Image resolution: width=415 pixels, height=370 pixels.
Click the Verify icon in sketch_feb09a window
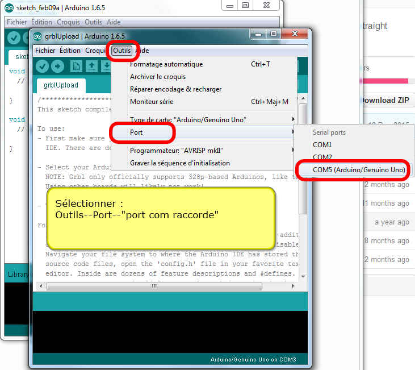click(14, 38)
